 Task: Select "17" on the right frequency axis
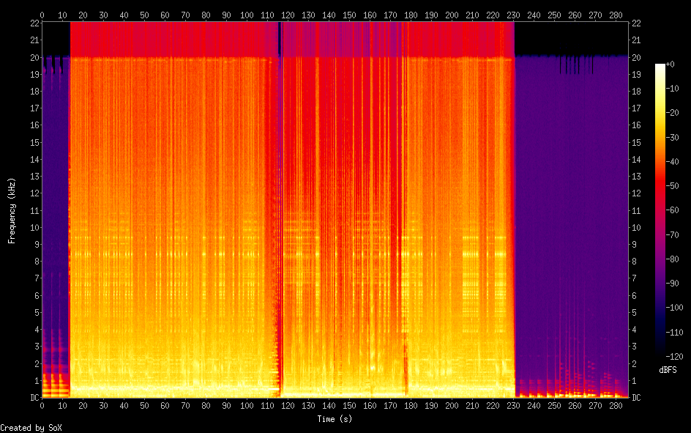pyautogui.click(x=636, y=108)
